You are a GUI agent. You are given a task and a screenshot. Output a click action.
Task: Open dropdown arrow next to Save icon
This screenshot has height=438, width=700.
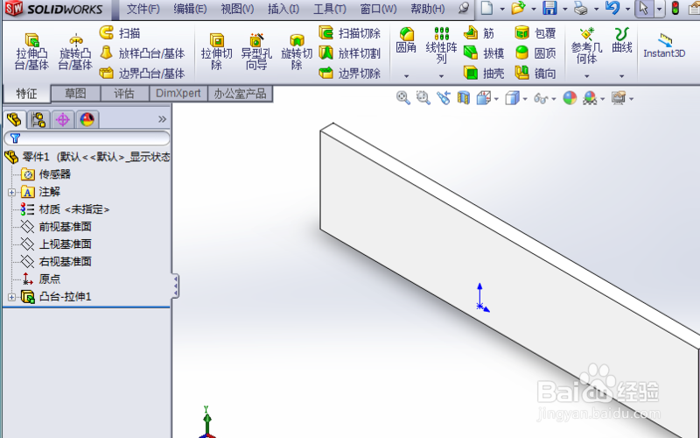[x=564, y=9]
